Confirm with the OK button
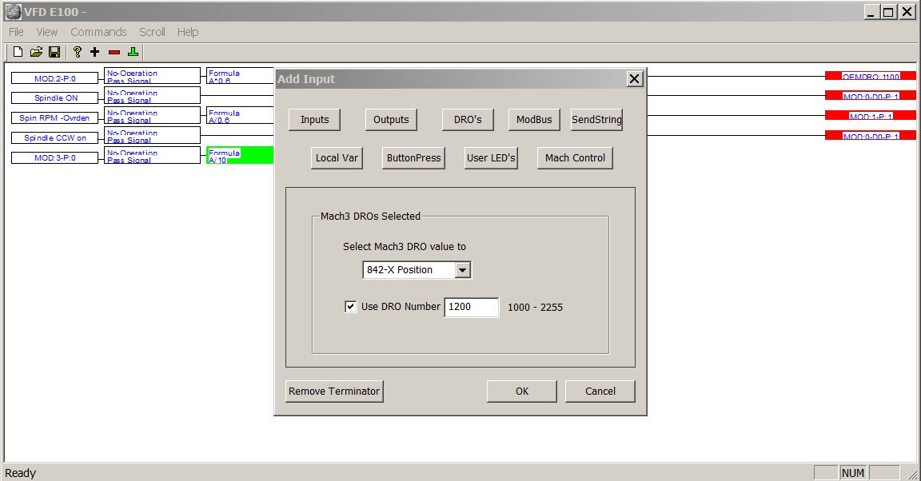The height and width of the screenshot is (481, 921). (521, 392)
